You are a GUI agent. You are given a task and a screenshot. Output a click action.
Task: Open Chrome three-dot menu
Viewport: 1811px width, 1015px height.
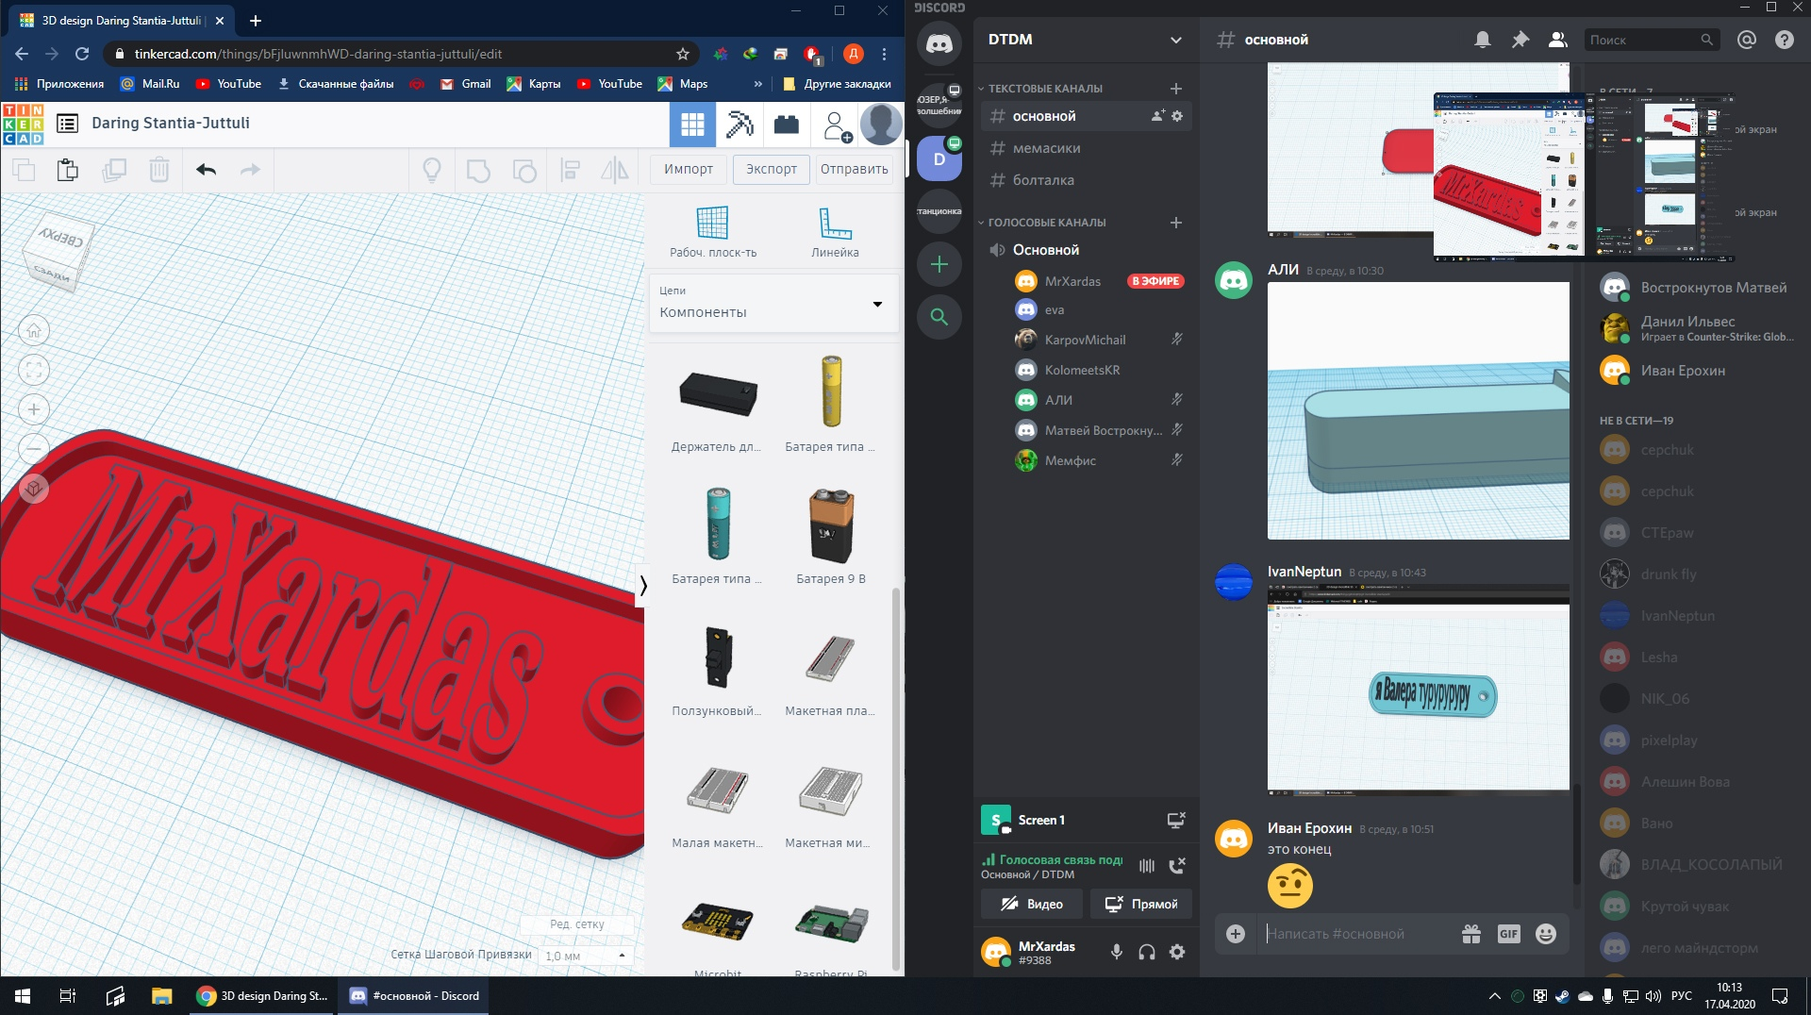tap(884, 54)
